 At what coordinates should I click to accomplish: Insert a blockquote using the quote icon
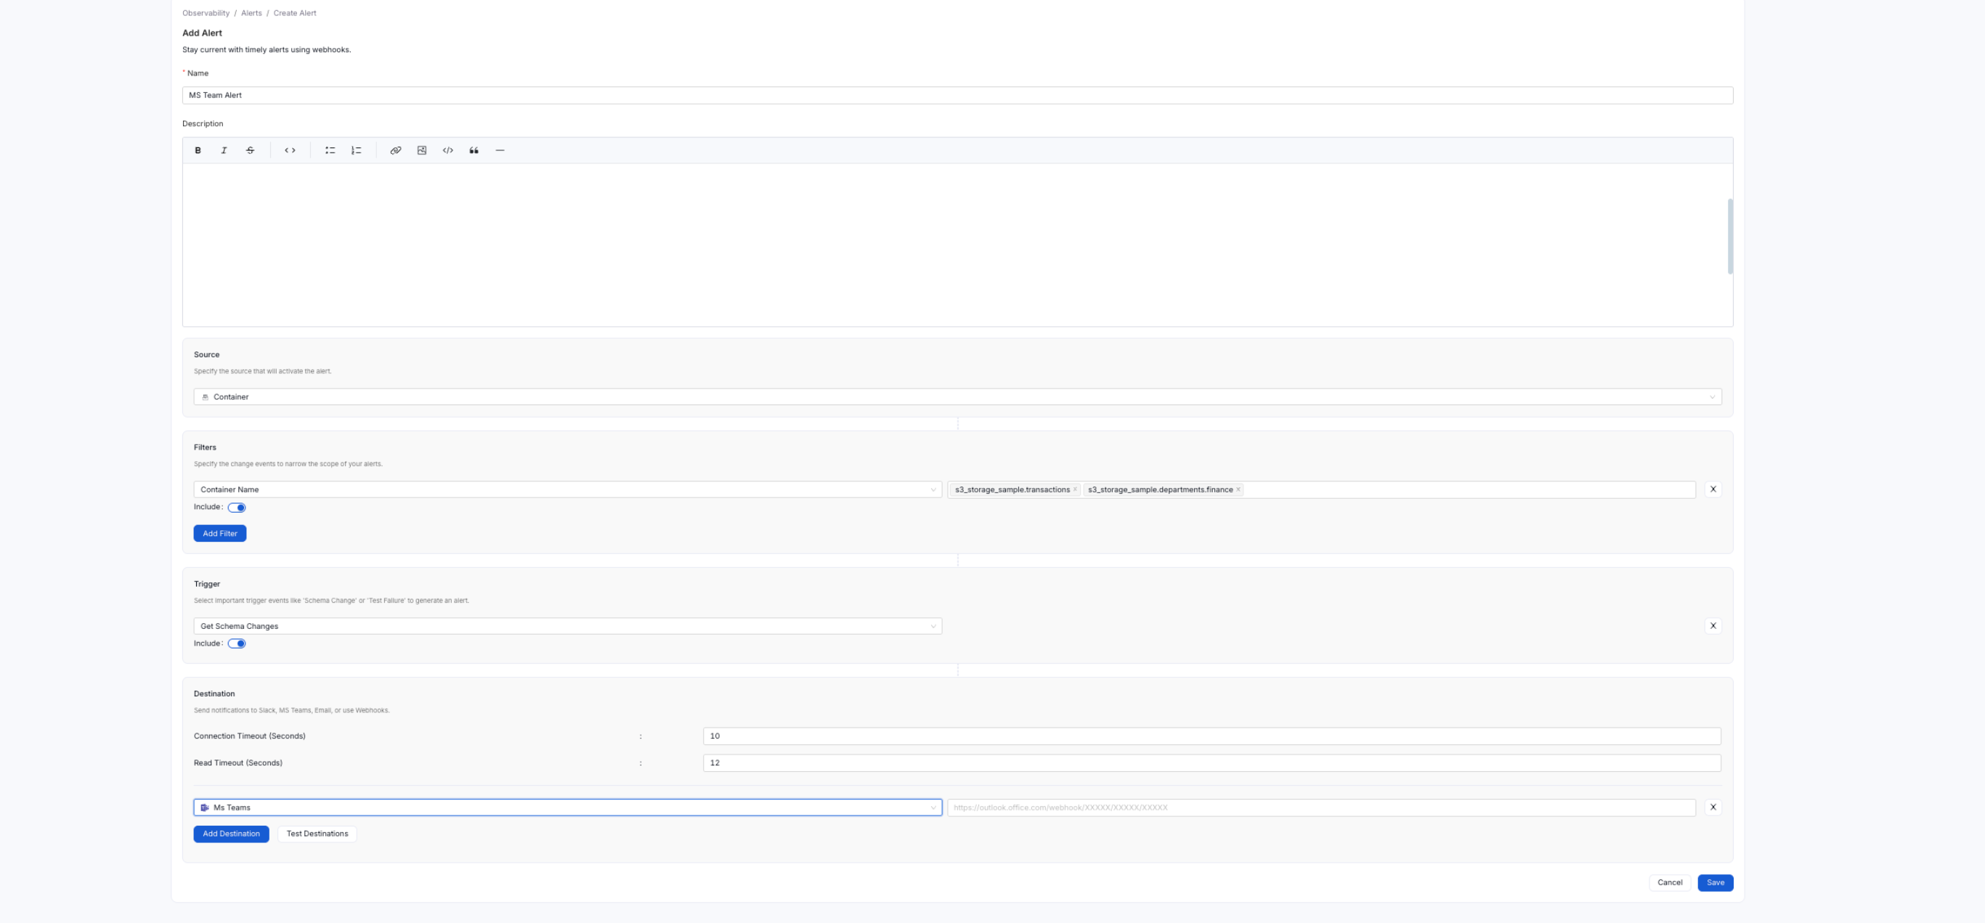[473, 150]
